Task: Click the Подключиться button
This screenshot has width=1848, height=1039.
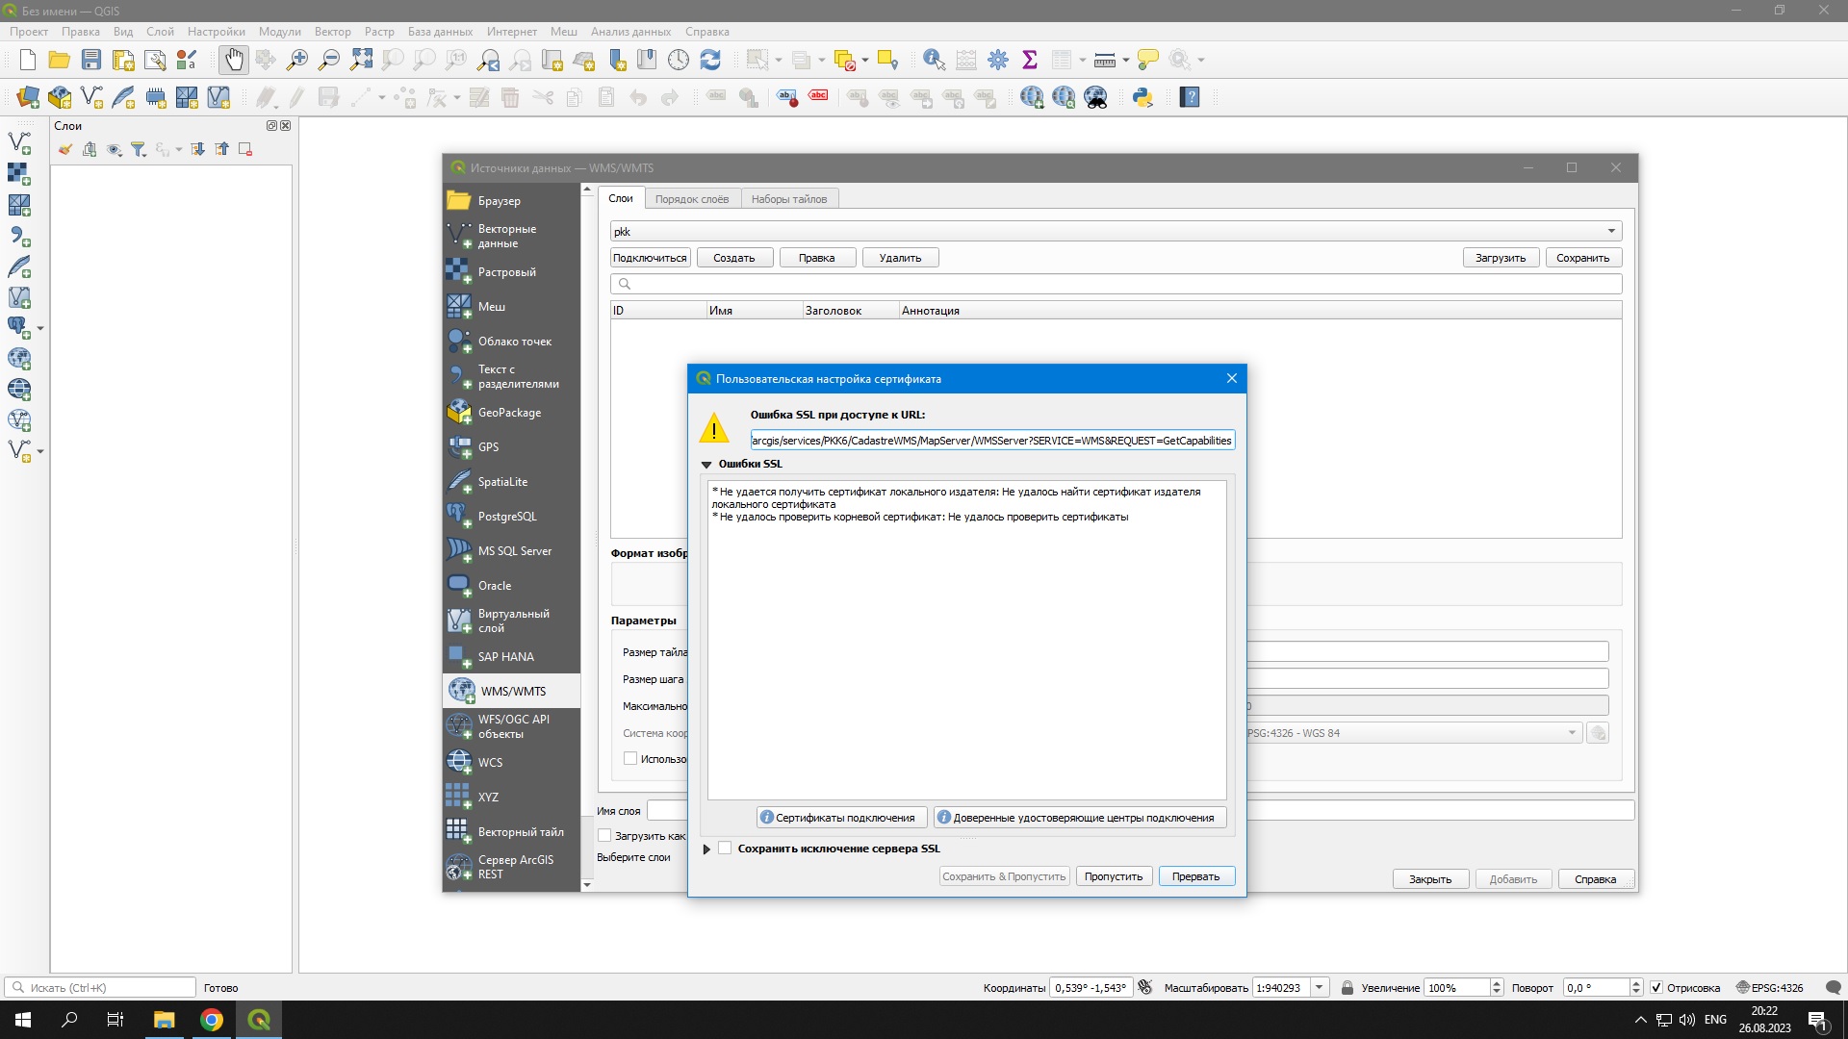Action: 651,258
